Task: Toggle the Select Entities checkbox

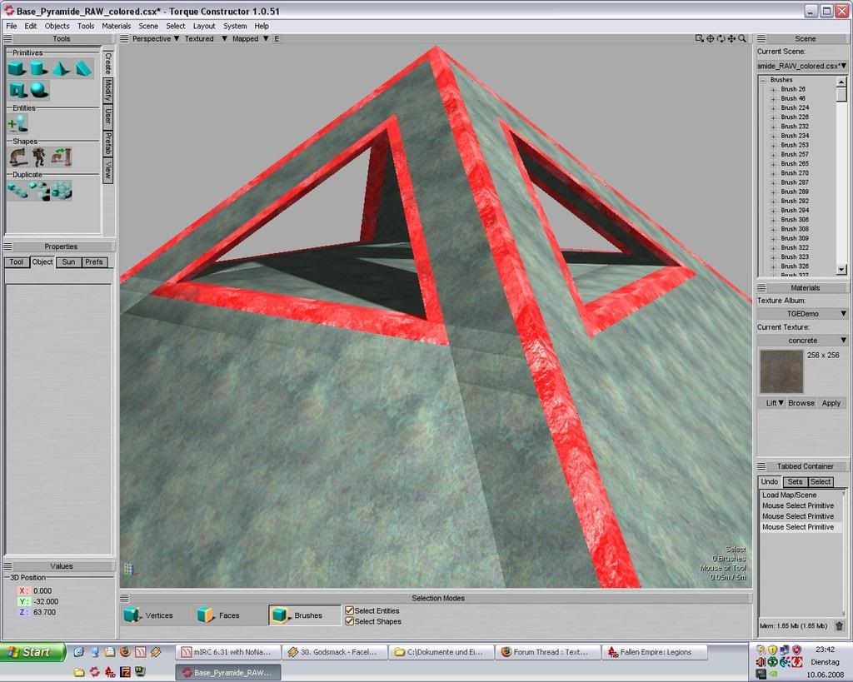Action: pyautogui.click(x=350, y=610)
